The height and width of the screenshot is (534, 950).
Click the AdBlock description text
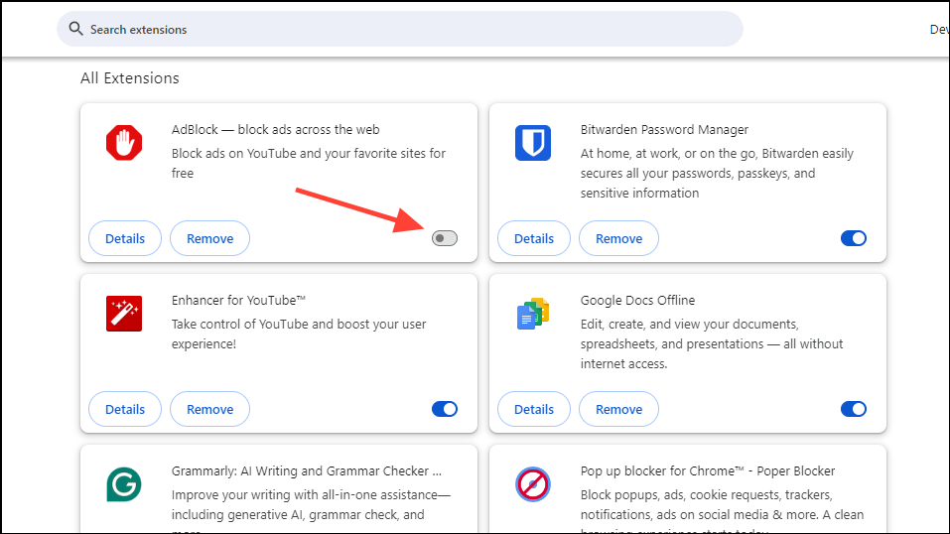click(x=309, y=163)
